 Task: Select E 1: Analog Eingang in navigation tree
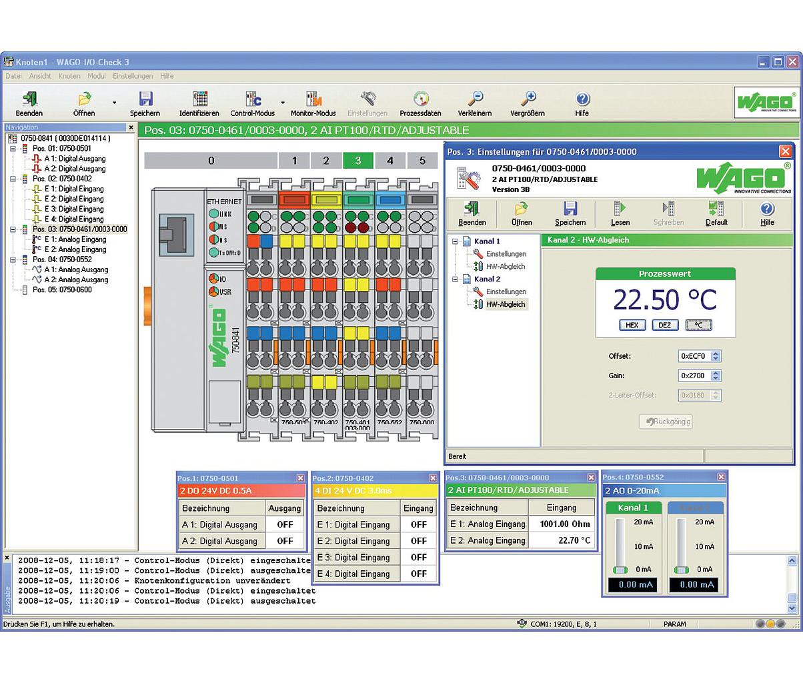pyautogui.click(x=75, y=239)
